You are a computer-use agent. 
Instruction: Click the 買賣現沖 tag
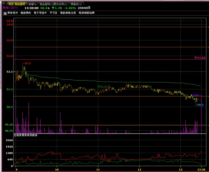pos(12,13)
